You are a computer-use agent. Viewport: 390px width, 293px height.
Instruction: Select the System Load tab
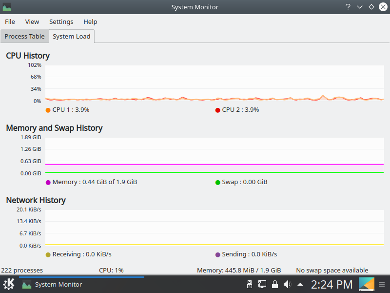(x=71, y=36)
